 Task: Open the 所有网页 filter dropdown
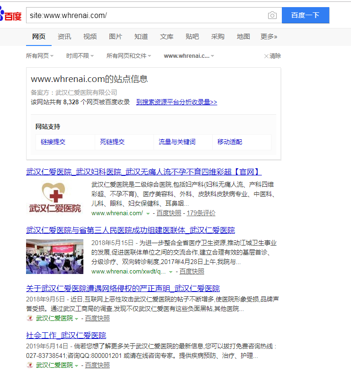[40, 56]
